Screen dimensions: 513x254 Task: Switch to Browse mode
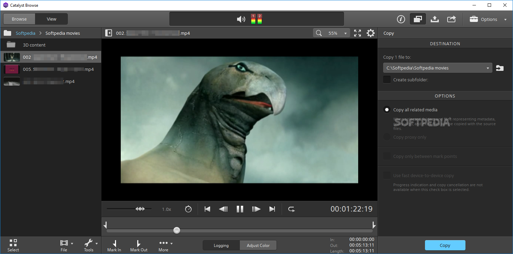coord(19,19)
